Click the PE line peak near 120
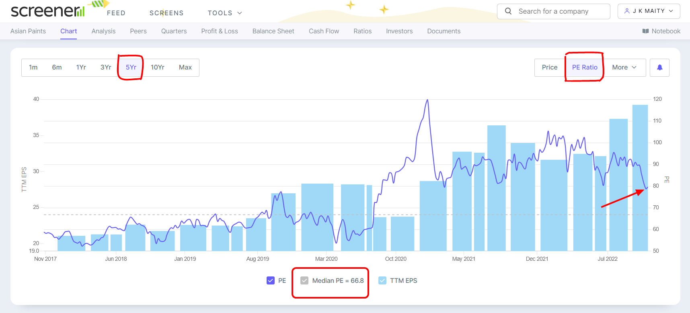Viewport: 690px width, 313px height. [427, 100]
